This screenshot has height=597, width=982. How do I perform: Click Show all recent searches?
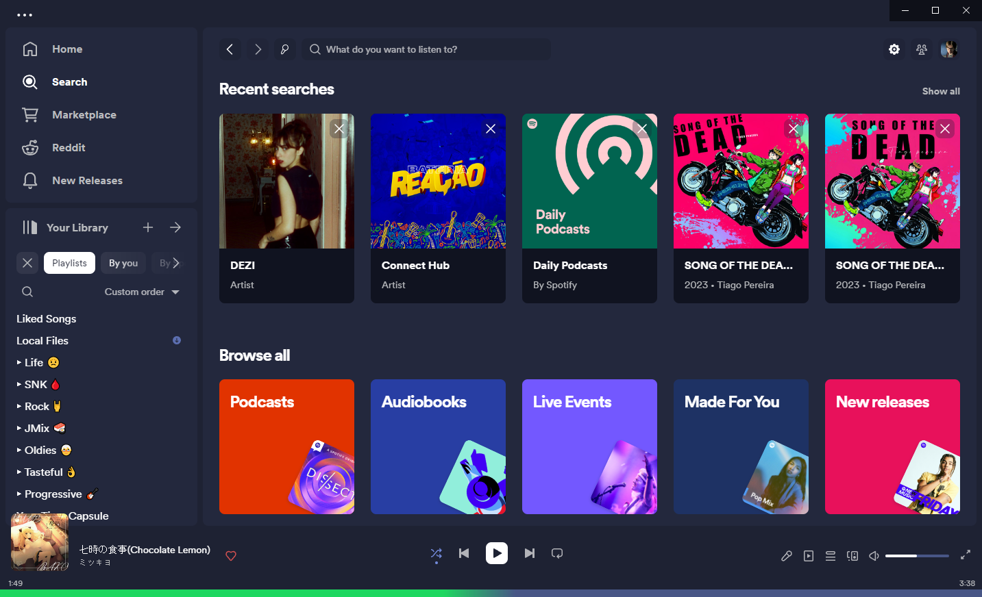point(941,91)
